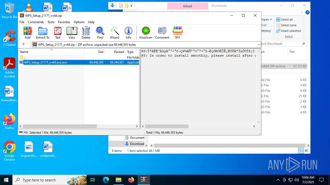Click the View file icon
This screenshot has width=330, height=185.
point(72,33)
